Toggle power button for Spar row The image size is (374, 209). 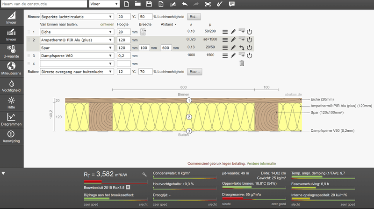tap(250, 47)
